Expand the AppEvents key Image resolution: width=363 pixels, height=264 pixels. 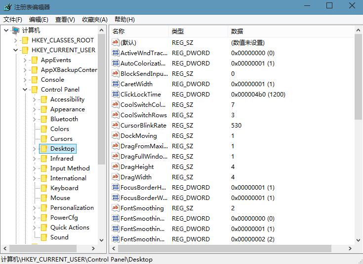point(25,60)
